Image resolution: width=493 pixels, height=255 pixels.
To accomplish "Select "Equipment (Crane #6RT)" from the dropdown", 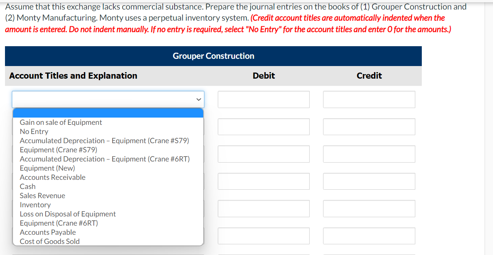I will (58, 223).
